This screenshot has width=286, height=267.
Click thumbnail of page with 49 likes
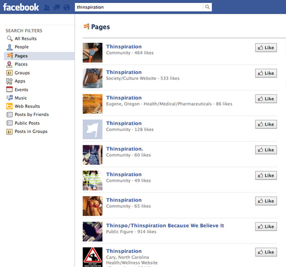pyautogui.click(x=92, y=180)
